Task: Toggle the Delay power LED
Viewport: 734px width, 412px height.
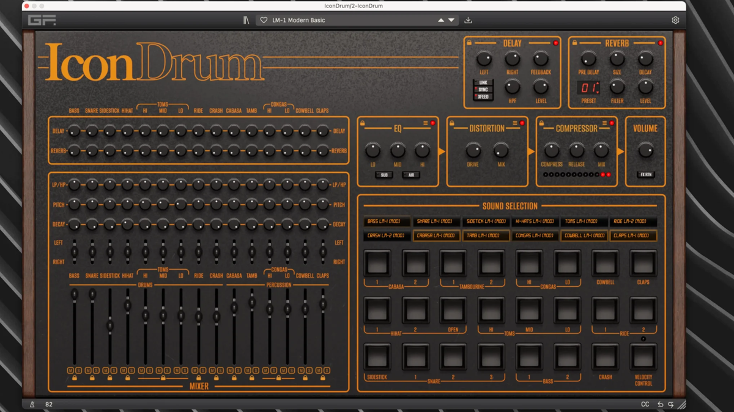Action: [x=555, y=43]
